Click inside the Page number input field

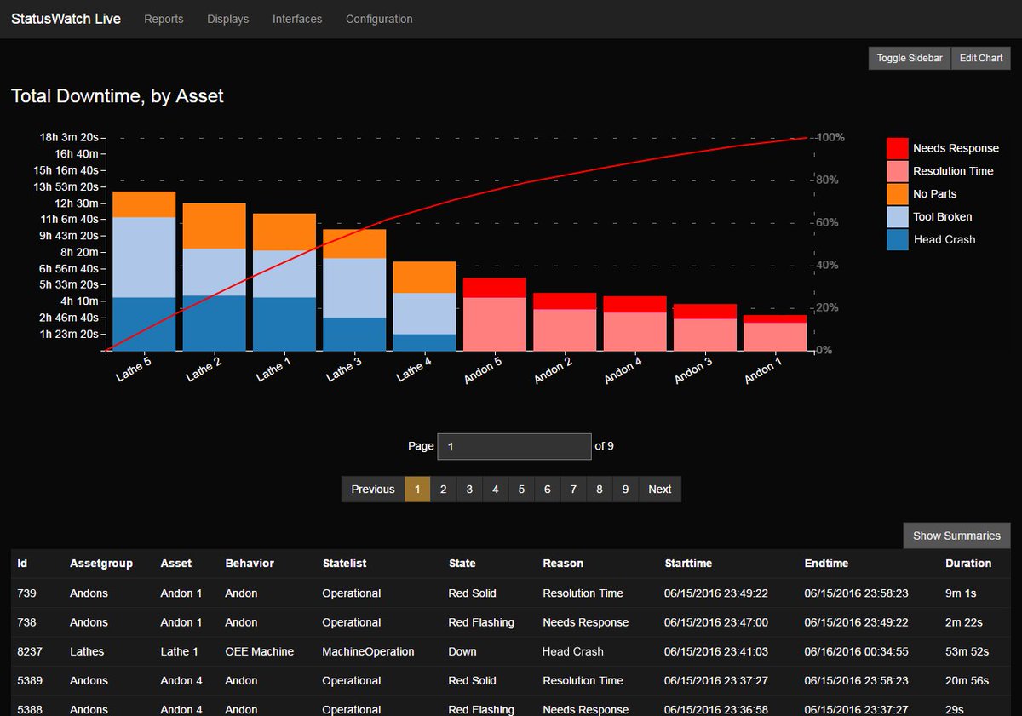pyautogui.click(x=514, y=446)
